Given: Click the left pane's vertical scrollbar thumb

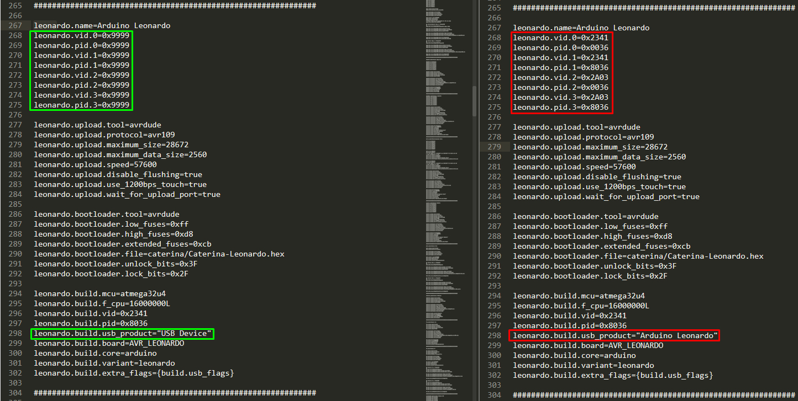Looking at the screenshot, I should click(x=474, y=101).
